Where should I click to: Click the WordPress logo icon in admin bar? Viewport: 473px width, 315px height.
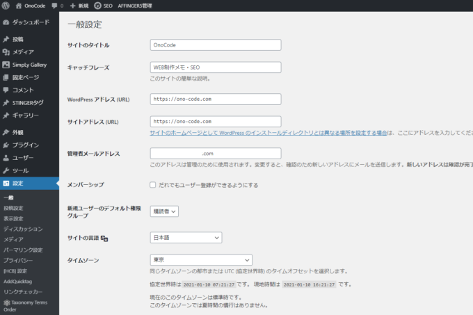6,6
